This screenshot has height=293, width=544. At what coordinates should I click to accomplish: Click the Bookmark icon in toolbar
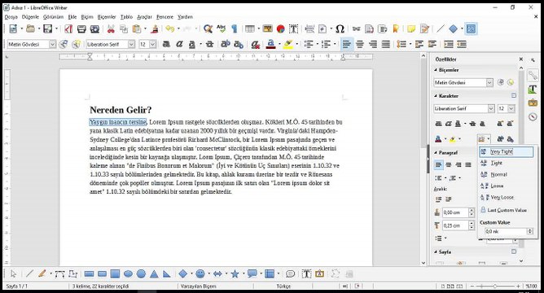[396, 28]
